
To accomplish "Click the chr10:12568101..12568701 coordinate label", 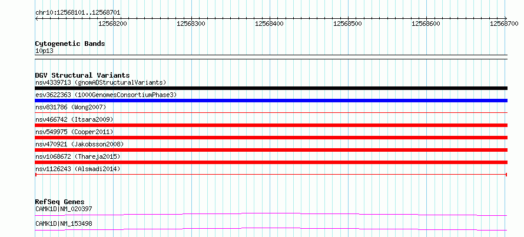I will [x=78, y=13].
